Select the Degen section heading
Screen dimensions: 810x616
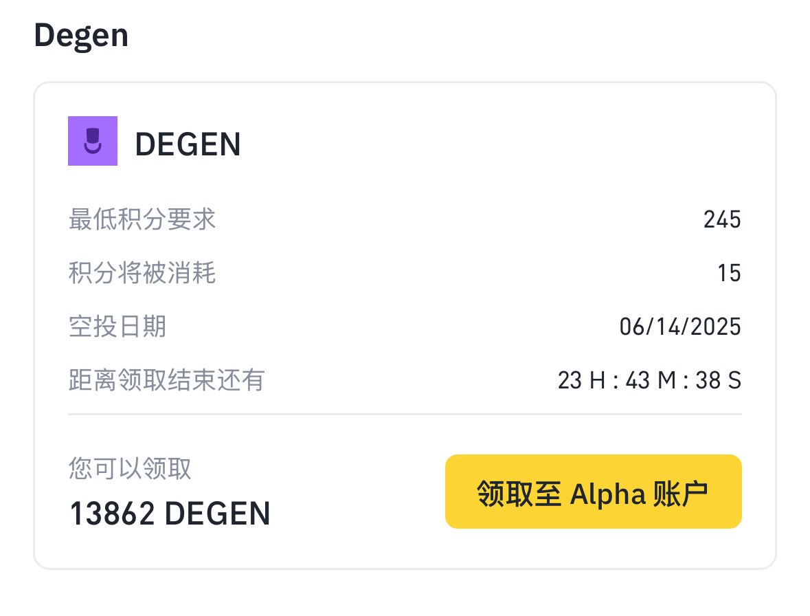(x=81, y=36)
